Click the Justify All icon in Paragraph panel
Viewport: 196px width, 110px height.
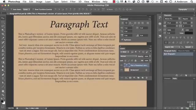(148, 23)
